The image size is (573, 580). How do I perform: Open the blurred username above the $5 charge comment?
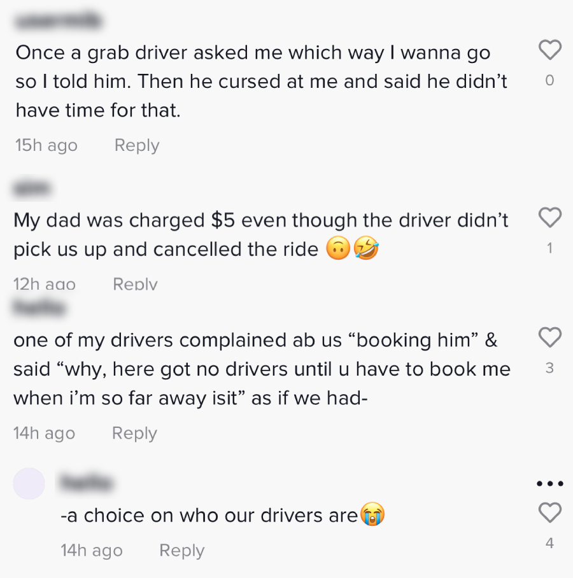coord(33,188)
